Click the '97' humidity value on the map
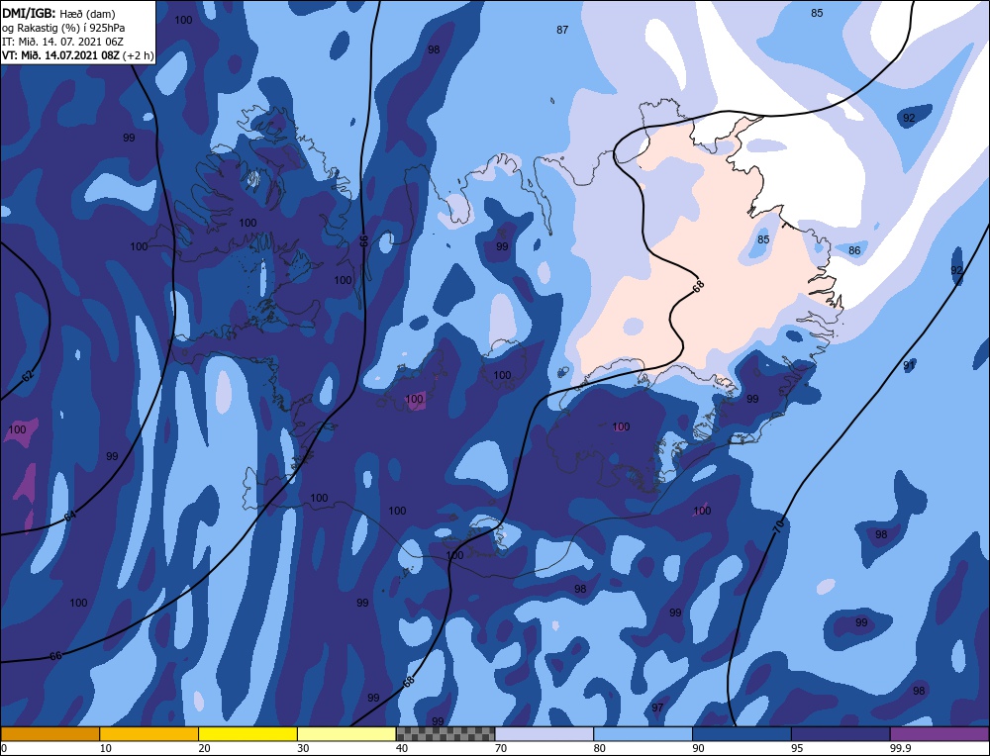This screenshot has height=756, width=990. point(657,708)
